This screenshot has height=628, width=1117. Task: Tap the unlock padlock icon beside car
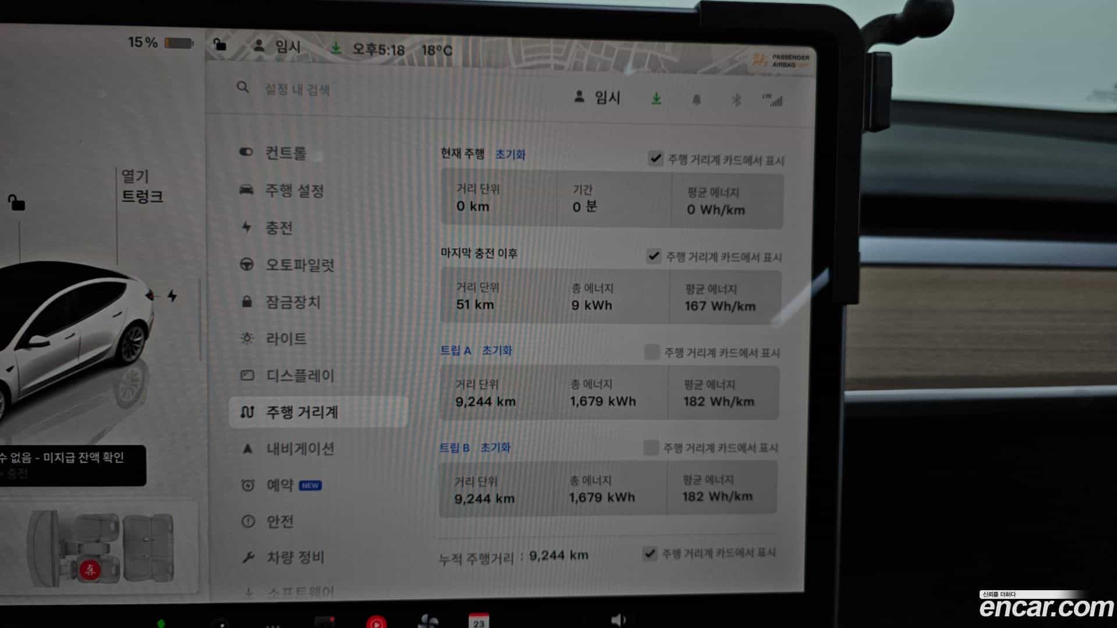coord(16,202)
